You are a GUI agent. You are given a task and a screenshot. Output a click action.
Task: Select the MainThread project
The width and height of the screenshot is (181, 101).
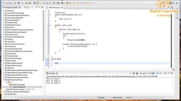[x=12, y=61]
